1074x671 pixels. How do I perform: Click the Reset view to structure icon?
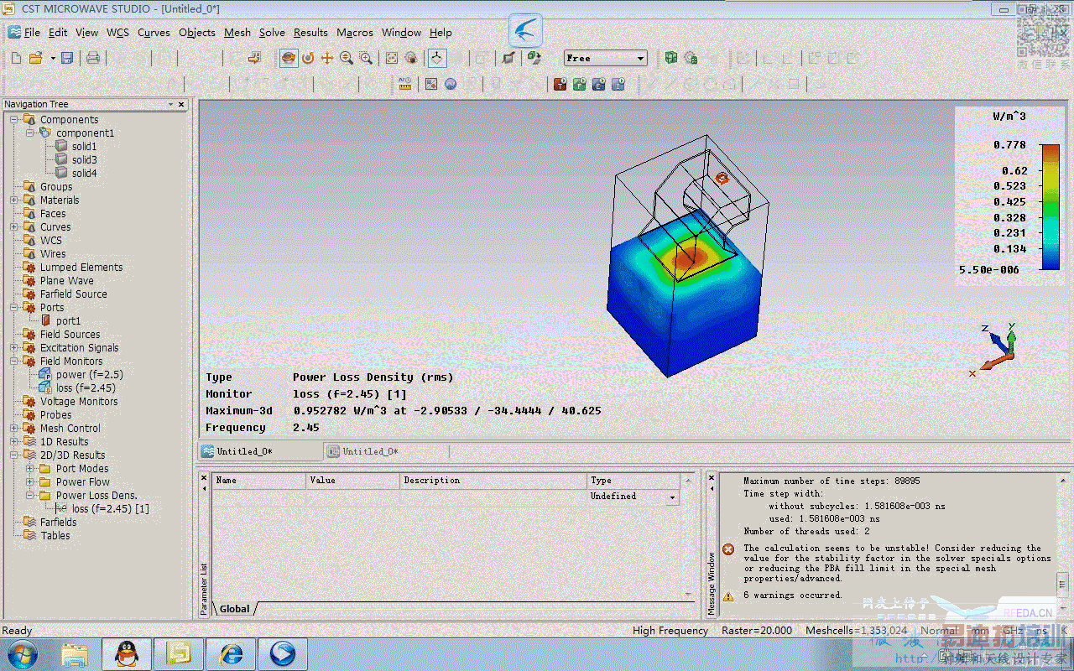[x=392, y=58]
